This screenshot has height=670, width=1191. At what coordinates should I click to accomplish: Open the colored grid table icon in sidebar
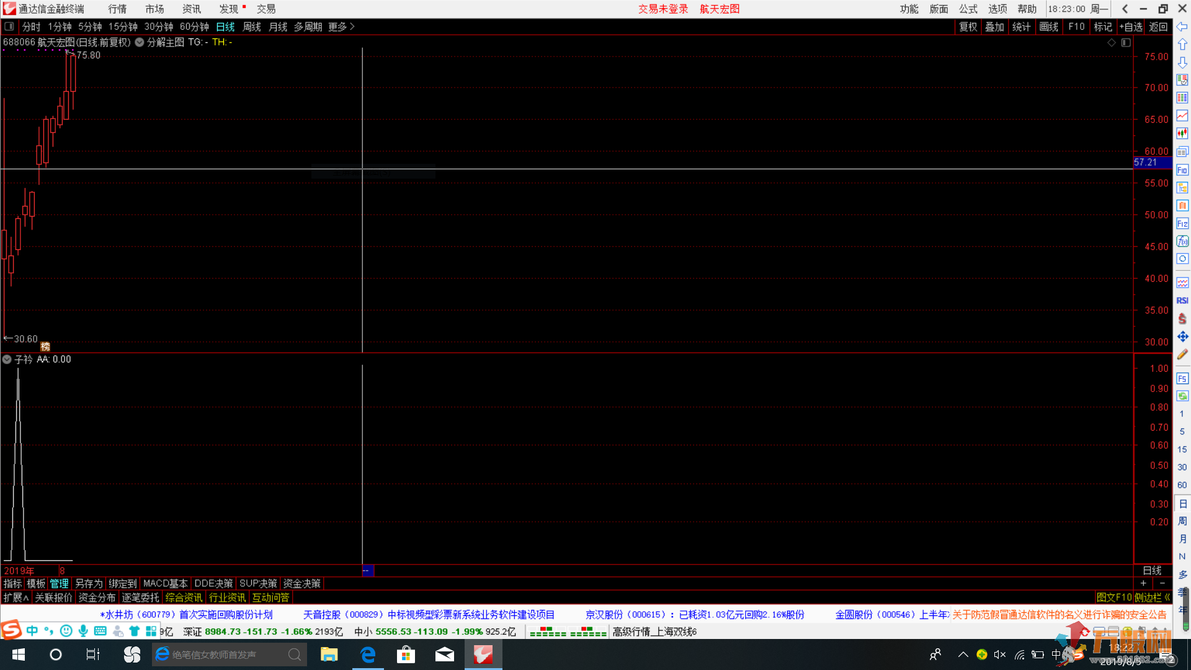tap(1182, 98)
